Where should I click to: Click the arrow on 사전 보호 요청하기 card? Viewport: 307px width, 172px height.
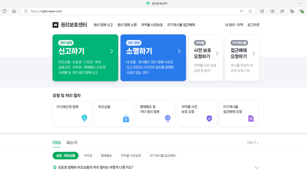pos(217,53)
